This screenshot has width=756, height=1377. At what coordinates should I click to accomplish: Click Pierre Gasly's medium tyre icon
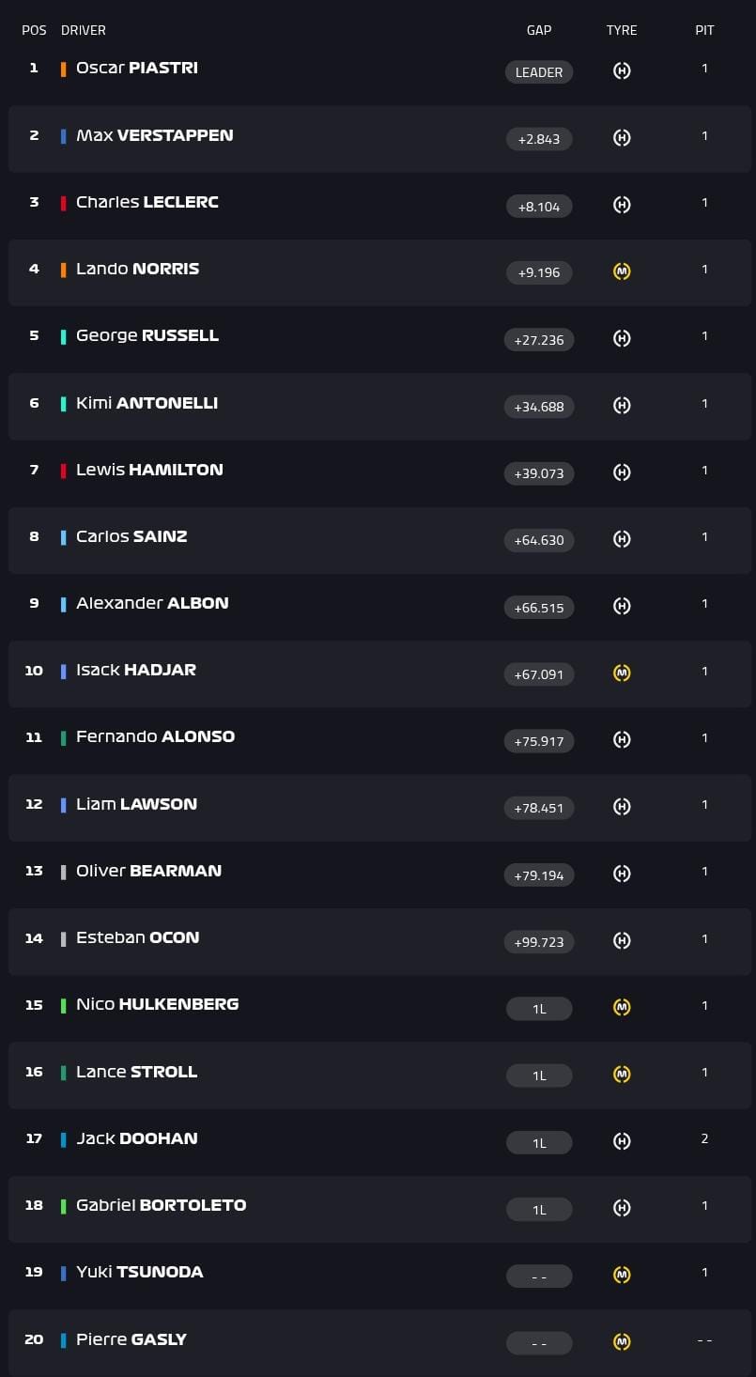click(622, 1341)
